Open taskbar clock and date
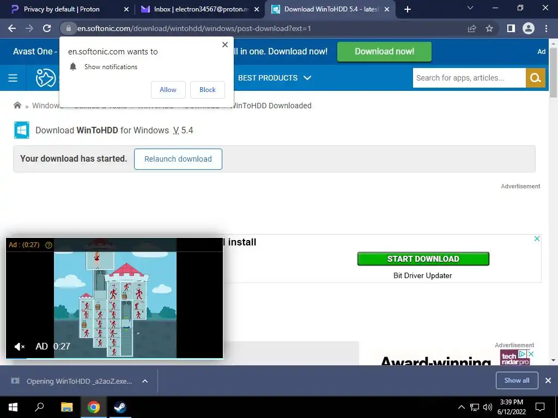 511,407
